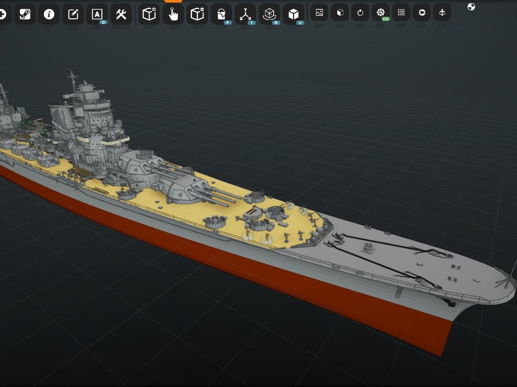Viewport: 517px width, 387px height.
Task: Click the anchor tool icon
Action: tap(442, 13)
